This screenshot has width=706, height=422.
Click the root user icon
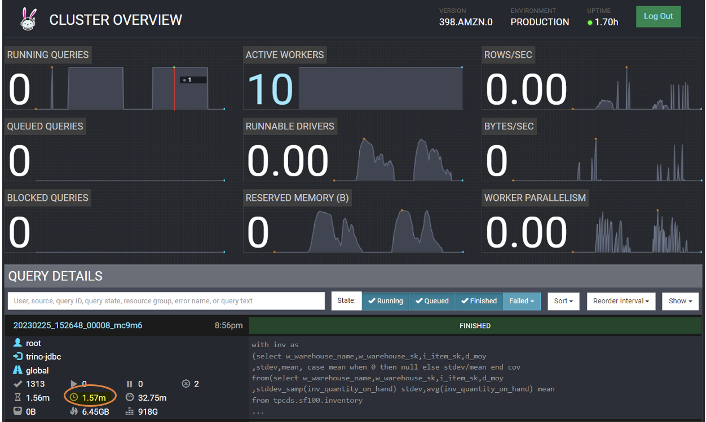tap(17, 343)
